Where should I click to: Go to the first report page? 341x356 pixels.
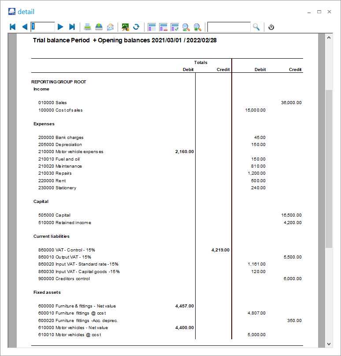pos(12,27)
